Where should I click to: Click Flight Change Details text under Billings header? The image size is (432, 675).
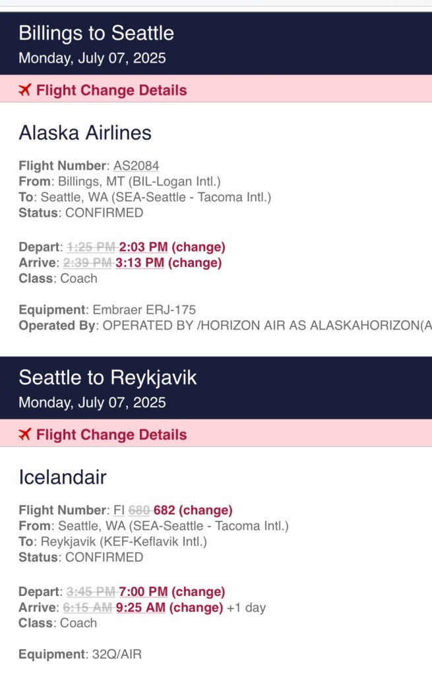pos(111,90)
